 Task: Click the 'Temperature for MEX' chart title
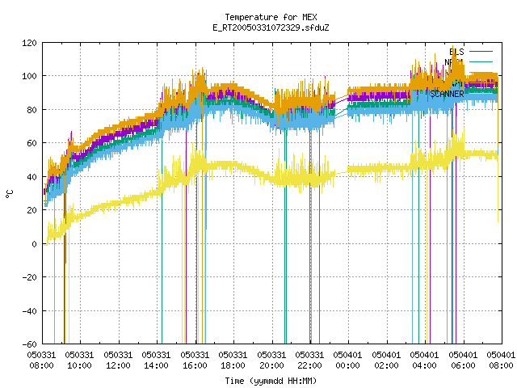271,17
